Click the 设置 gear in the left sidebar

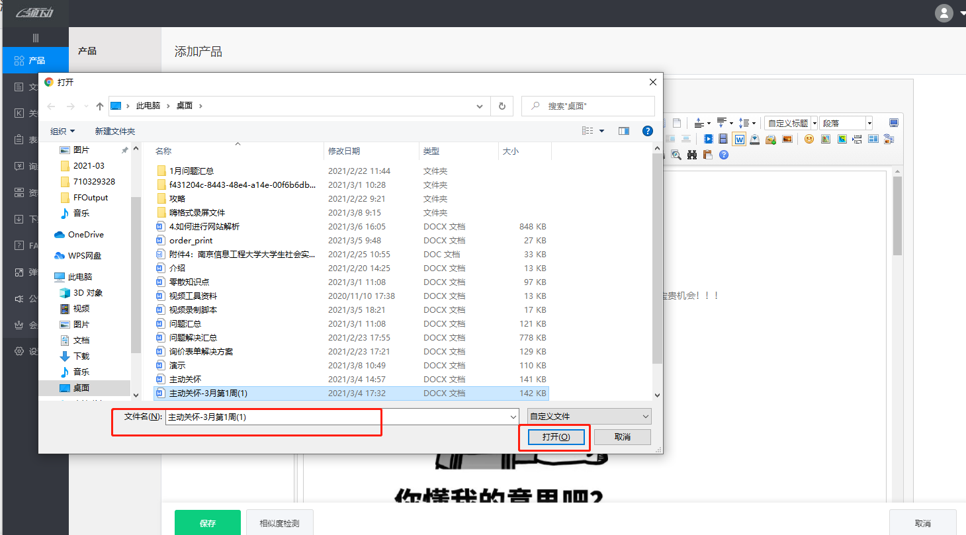click(x=19, y=350)
